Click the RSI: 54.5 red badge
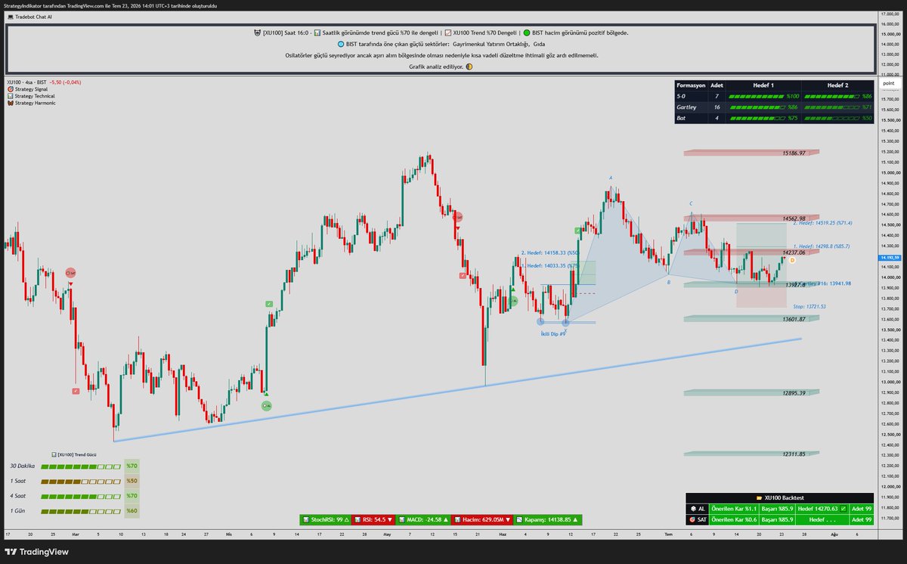Screen dimensions: 907x564 (x=373, y=519)
